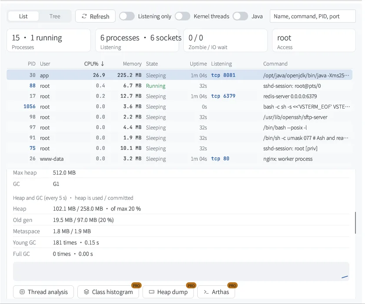Viewport: 365px width, 304px height.
Task: Click PID 75 link
Action: tap(33, 148)
